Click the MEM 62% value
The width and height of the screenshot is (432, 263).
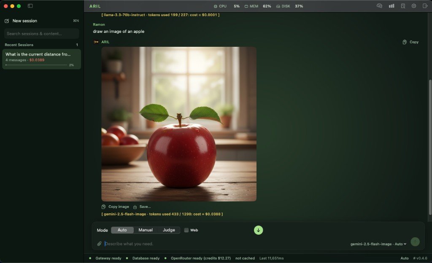tap(267, 6)
